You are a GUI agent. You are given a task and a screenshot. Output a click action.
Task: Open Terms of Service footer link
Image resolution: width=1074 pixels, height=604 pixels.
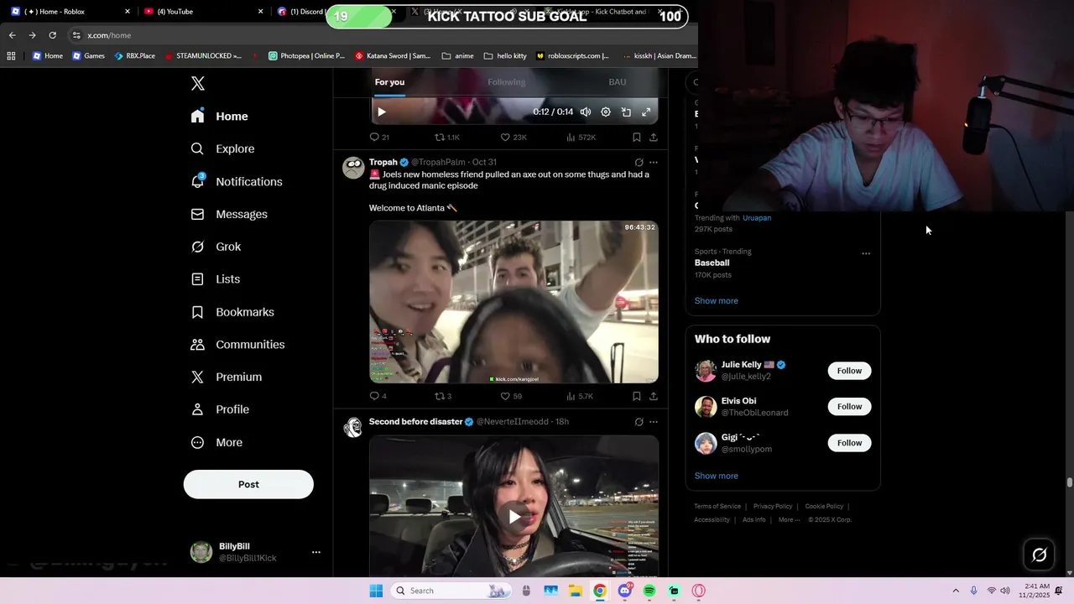click(717, 507)
